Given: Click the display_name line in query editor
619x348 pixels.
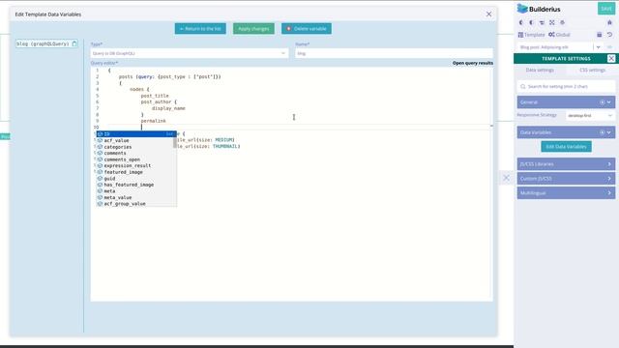Looking at the screenshot, I should 168,108.
